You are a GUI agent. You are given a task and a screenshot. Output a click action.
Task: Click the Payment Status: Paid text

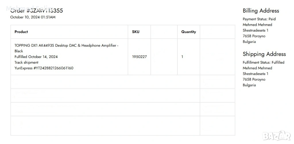click(x=259, y=19)
